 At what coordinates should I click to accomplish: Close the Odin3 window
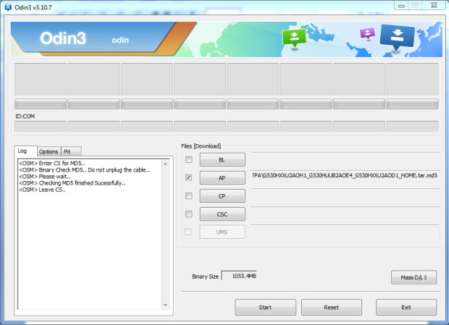[436, 6]
